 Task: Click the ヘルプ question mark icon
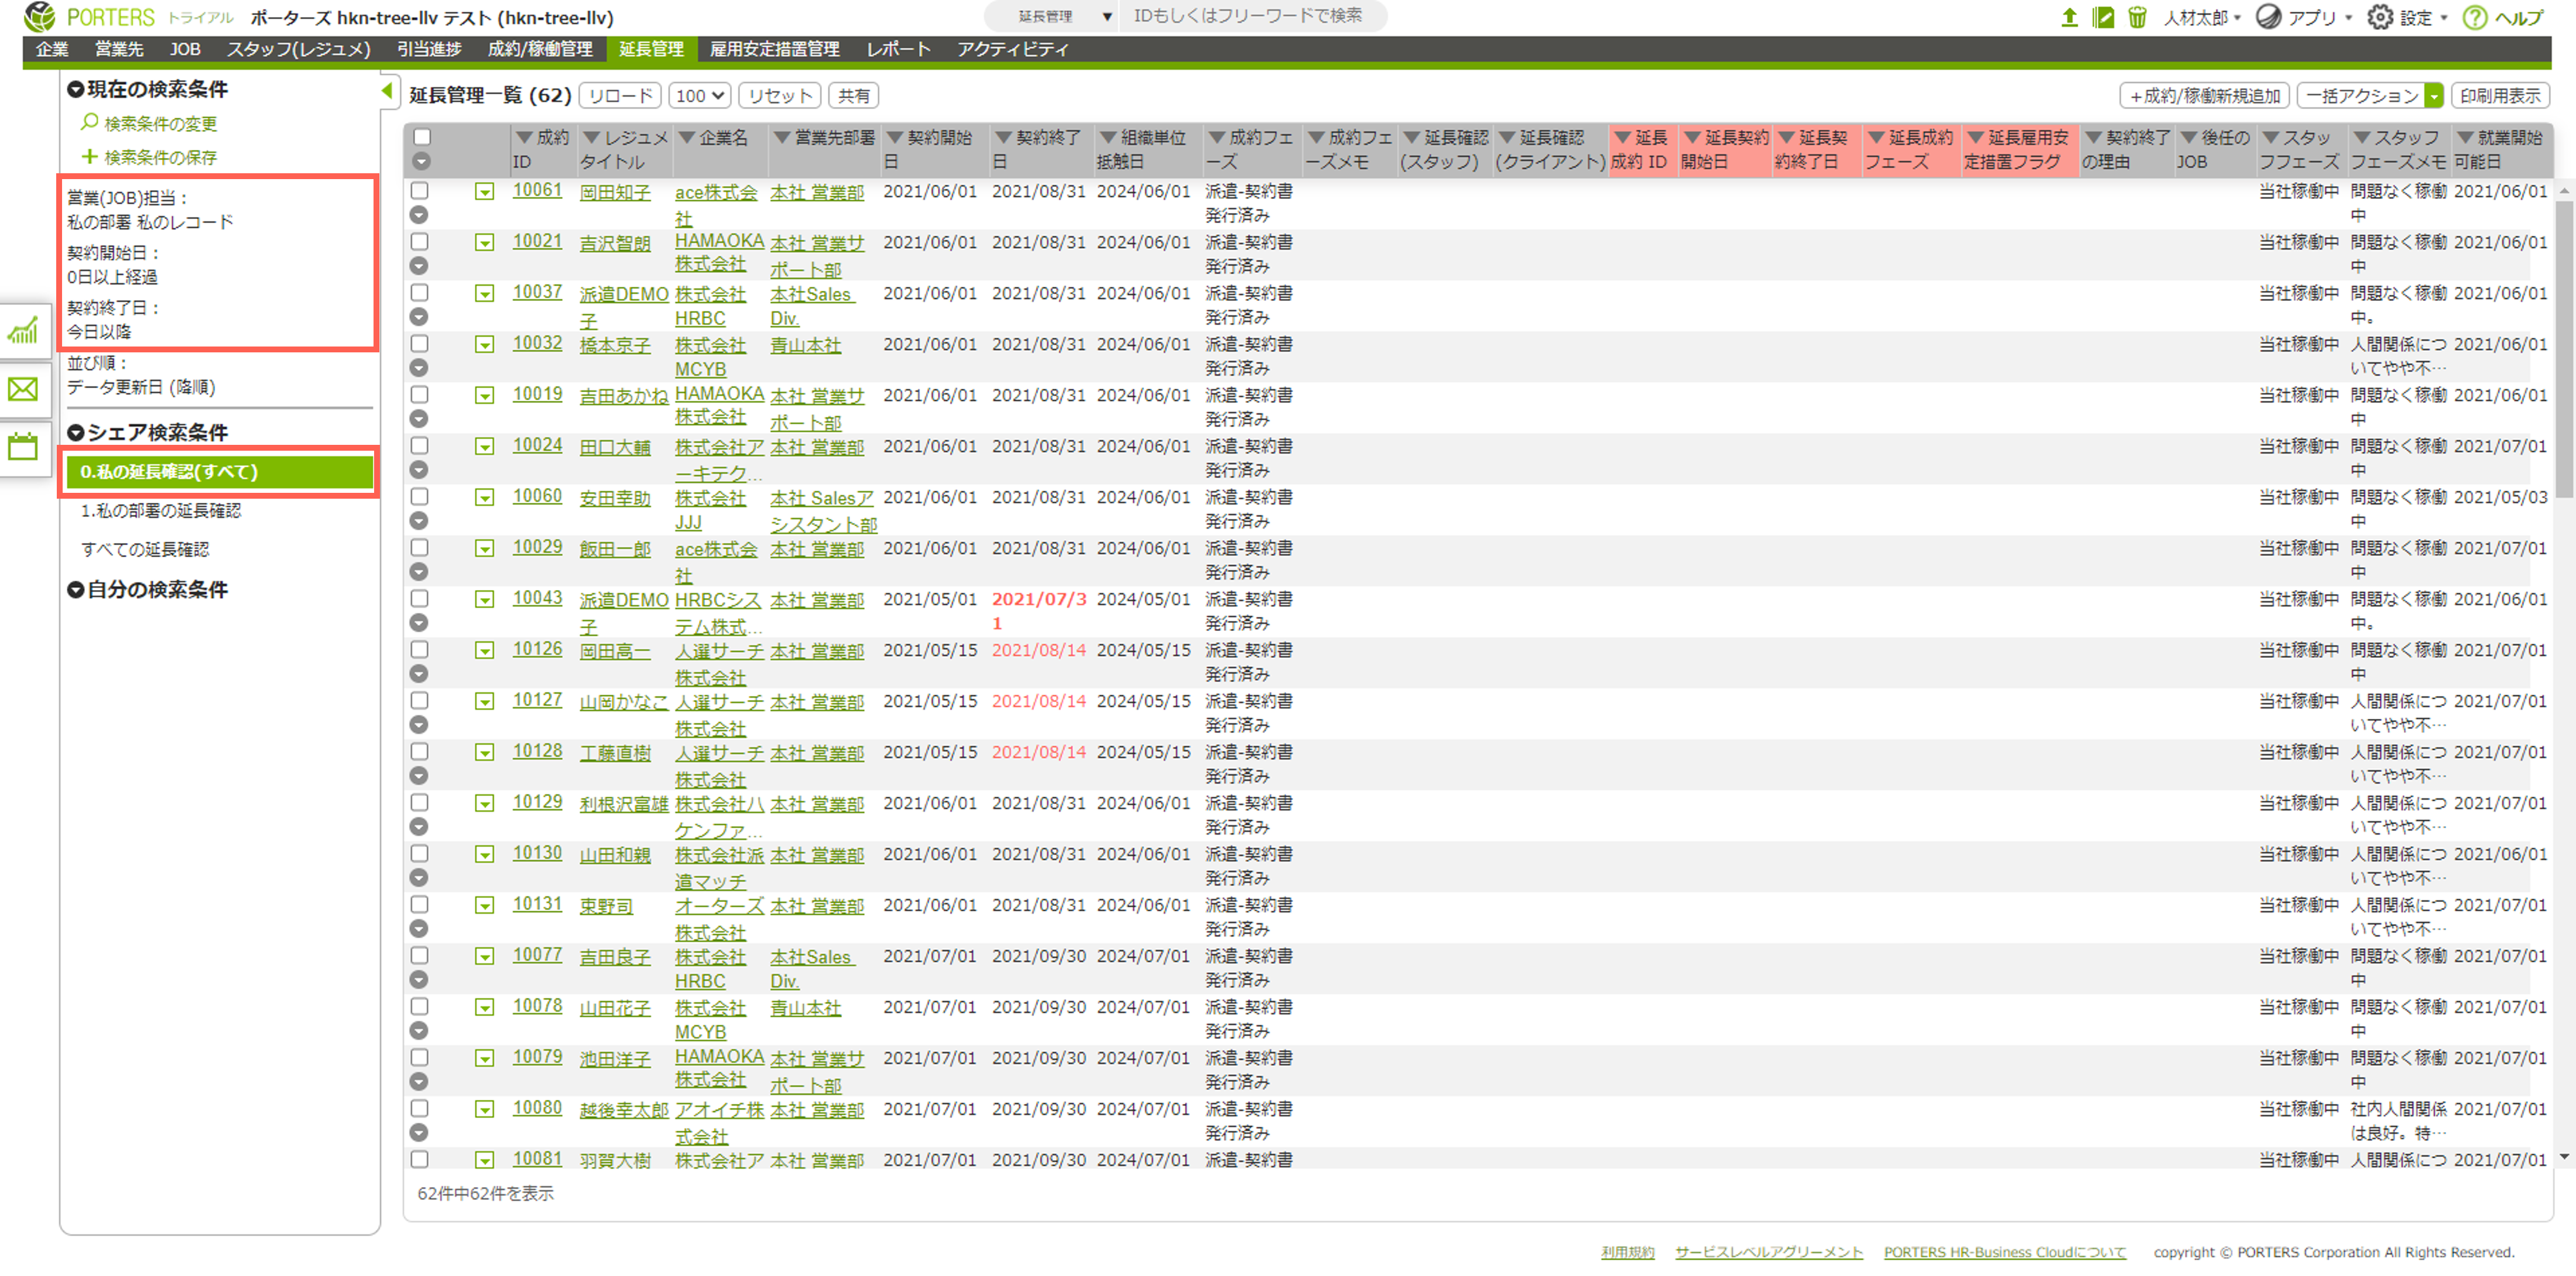pos(2474,17)
